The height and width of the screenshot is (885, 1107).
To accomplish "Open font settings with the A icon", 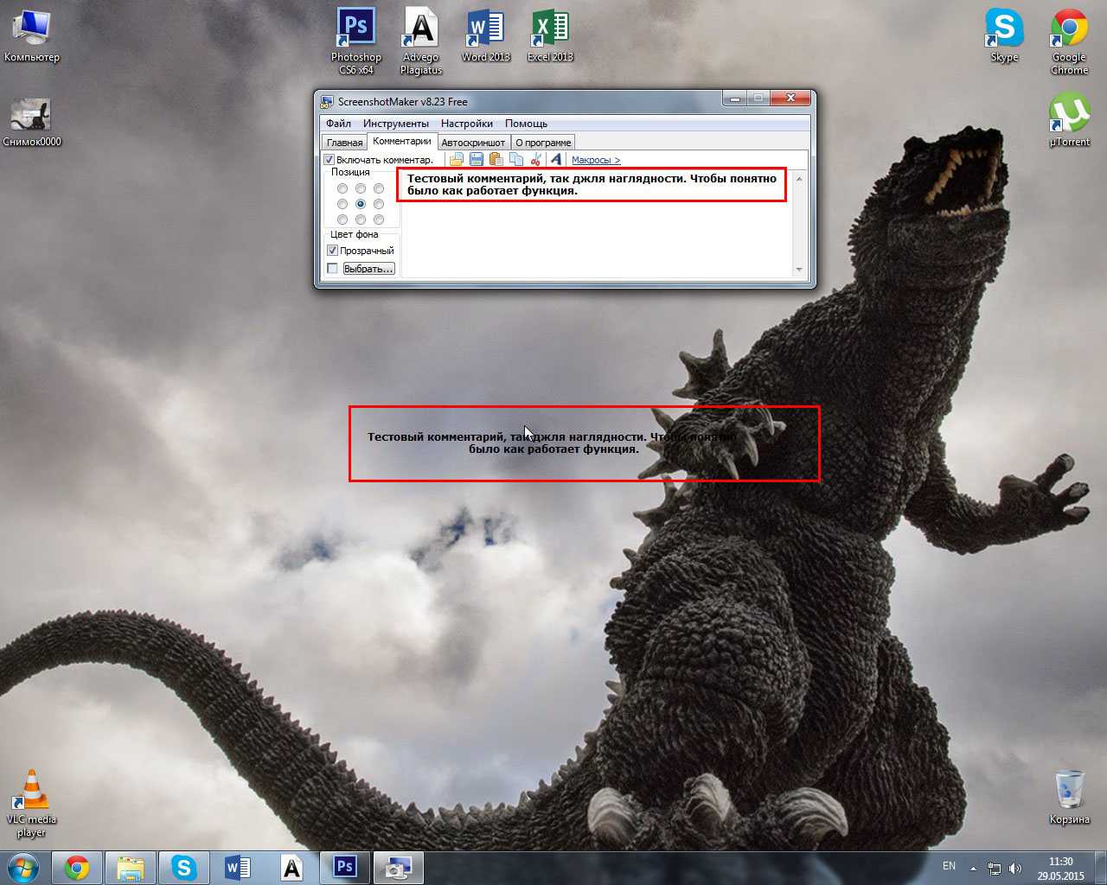I will [x=556, y=159].
